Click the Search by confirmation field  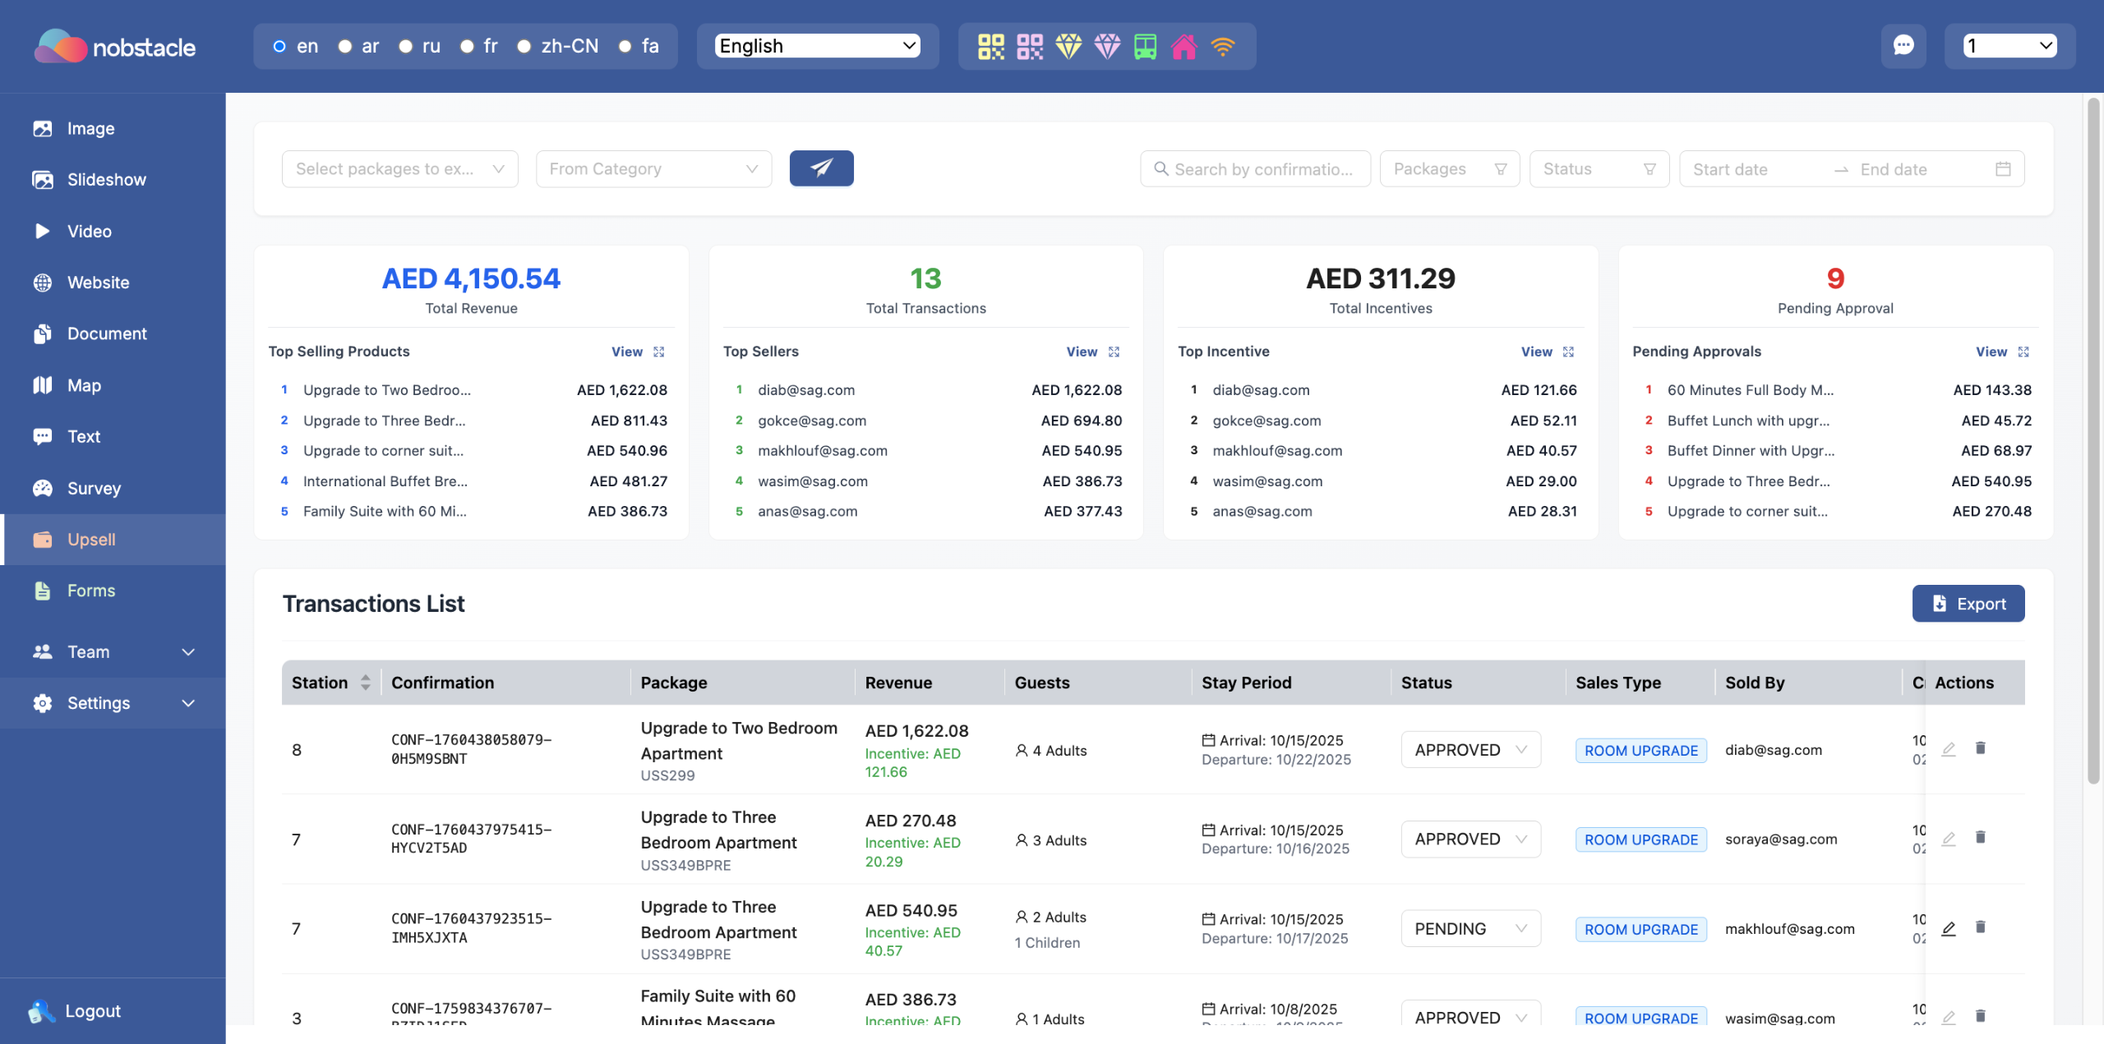point(1256,169)
